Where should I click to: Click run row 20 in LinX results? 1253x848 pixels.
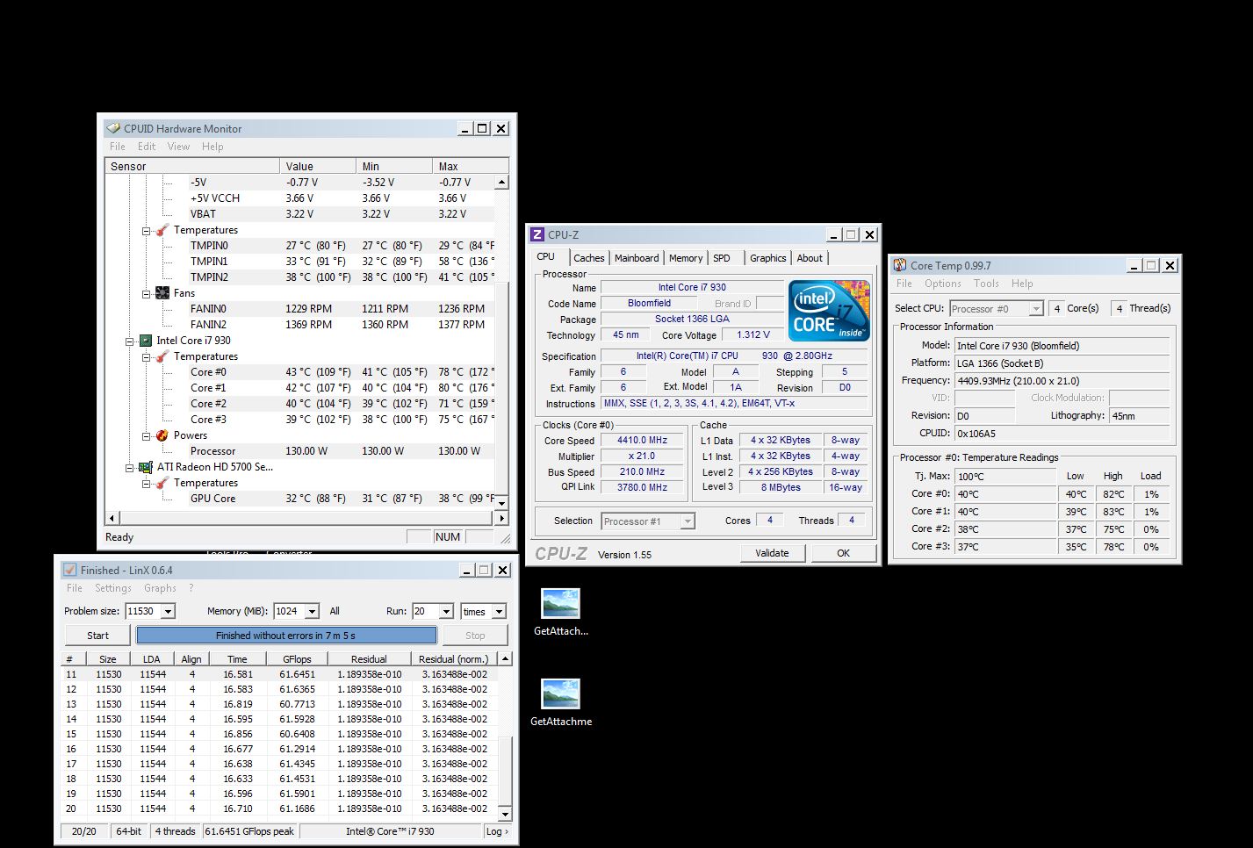pyautogui.click(x=278, y=808)
